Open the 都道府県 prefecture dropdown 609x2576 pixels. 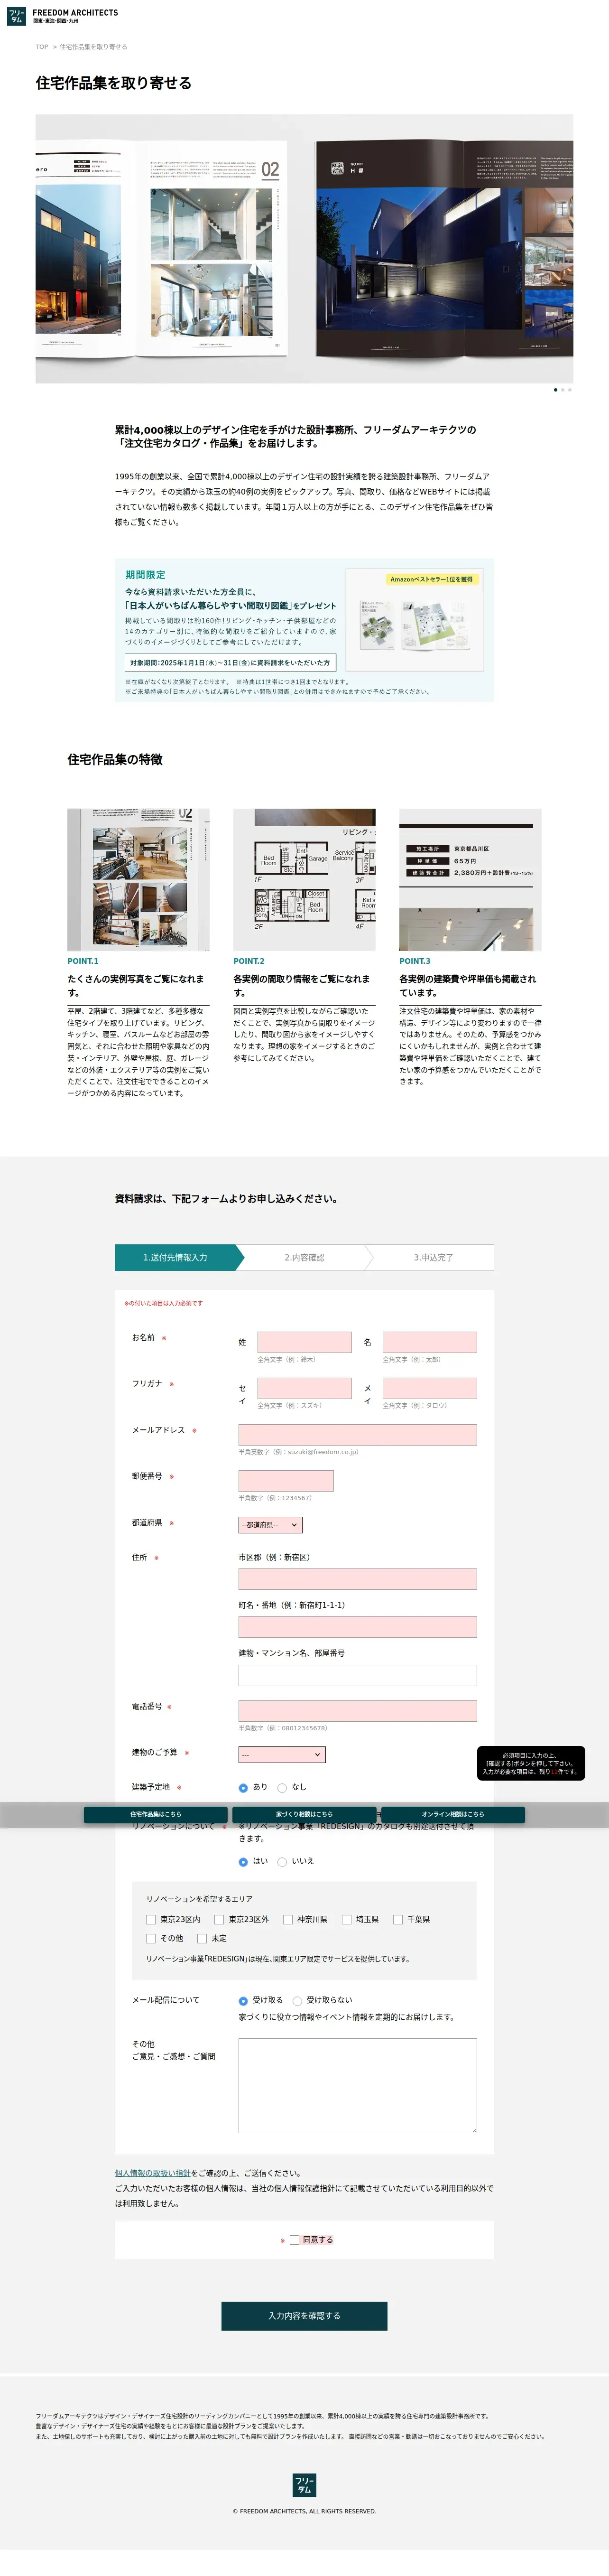(270, 1525)
